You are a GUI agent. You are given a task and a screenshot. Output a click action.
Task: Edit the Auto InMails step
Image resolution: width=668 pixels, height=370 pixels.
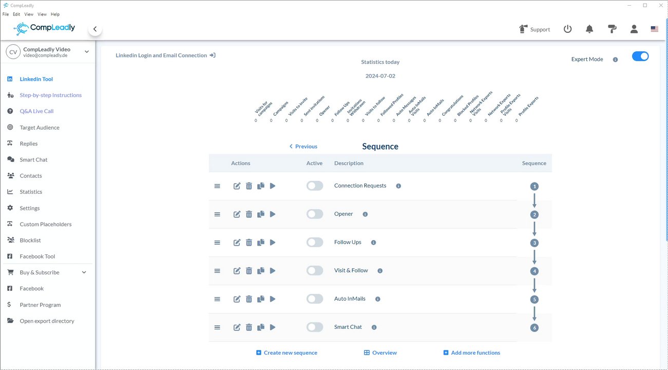click(x=237, y=299)
